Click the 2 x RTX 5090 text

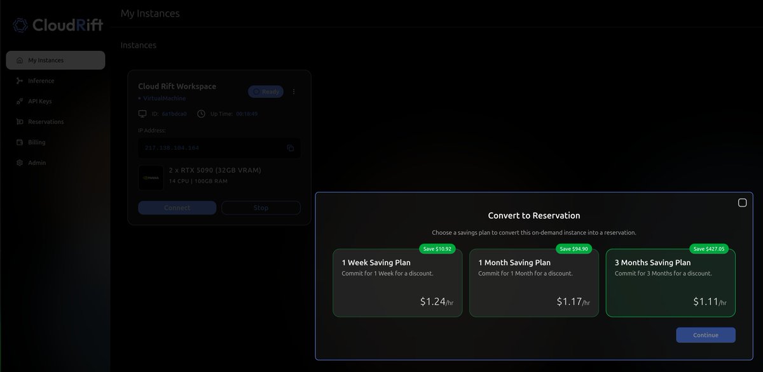point(215,170)
